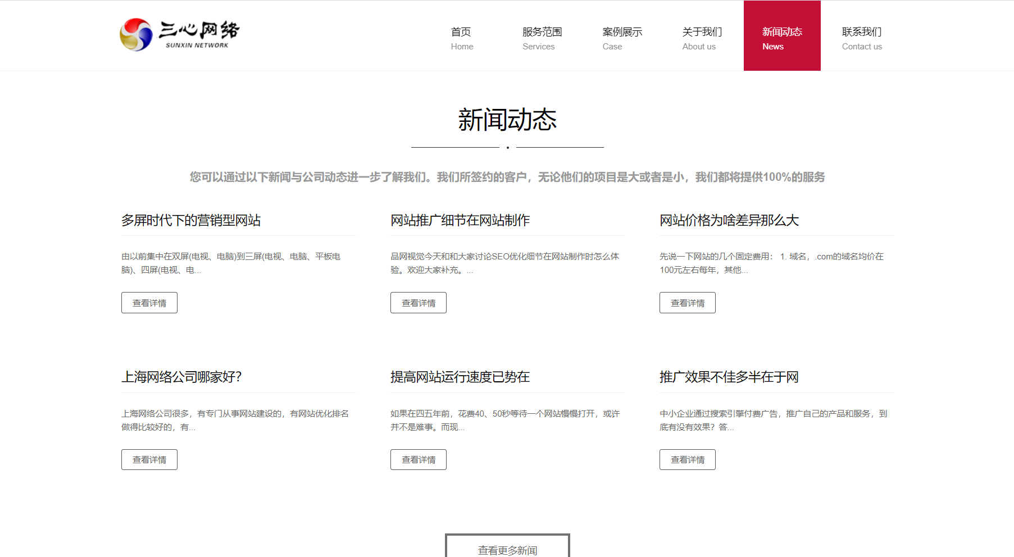This screenshot has width=1014, height=557.
Task: Open article 上海网络公司哪家好?
Action: [x=181, y=377]
